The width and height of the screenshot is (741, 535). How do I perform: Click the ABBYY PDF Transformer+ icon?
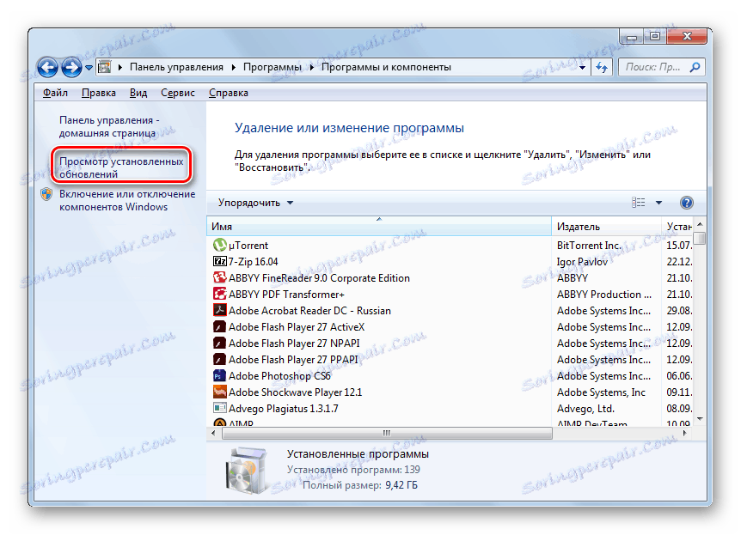pos(220,294)
